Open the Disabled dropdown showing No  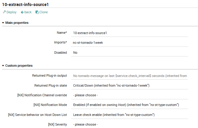129,53
